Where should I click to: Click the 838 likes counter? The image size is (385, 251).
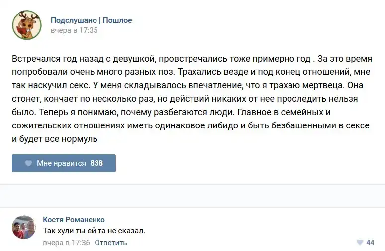pyautogui.click(x=96, y=163)
